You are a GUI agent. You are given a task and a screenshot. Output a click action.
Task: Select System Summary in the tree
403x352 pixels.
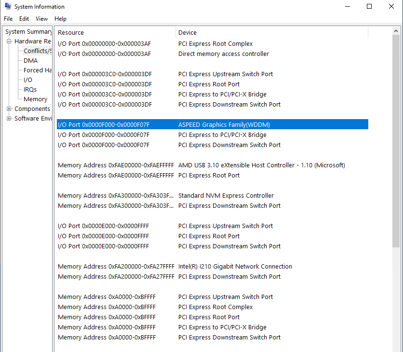28,32
